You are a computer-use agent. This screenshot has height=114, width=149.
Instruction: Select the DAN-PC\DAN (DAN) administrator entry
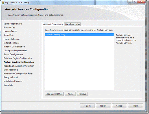coord(79,34)
